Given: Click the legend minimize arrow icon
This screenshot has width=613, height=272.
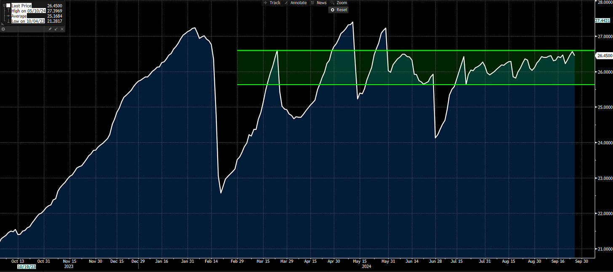Looking at the screenshot, I should [x=56, y=29].
